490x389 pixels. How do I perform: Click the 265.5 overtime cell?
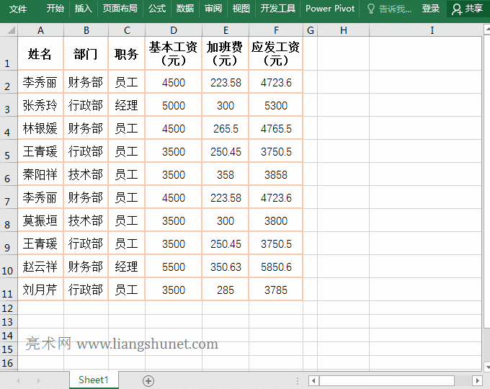point(226,128)
